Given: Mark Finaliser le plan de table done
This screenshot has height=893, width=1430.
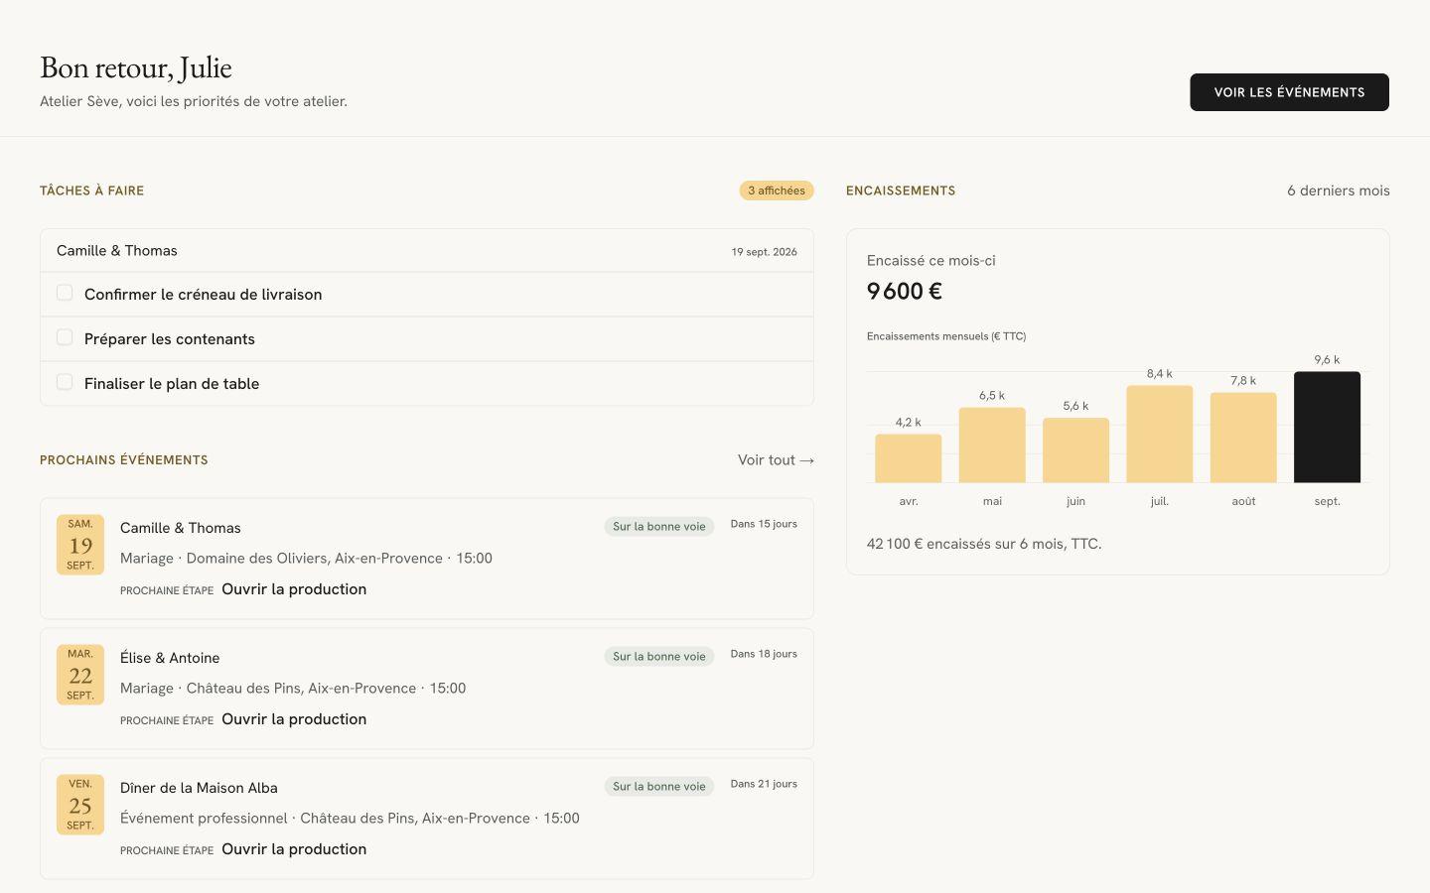Looking at the screenshot, I should pyautogui.click(x=65, y=382).
